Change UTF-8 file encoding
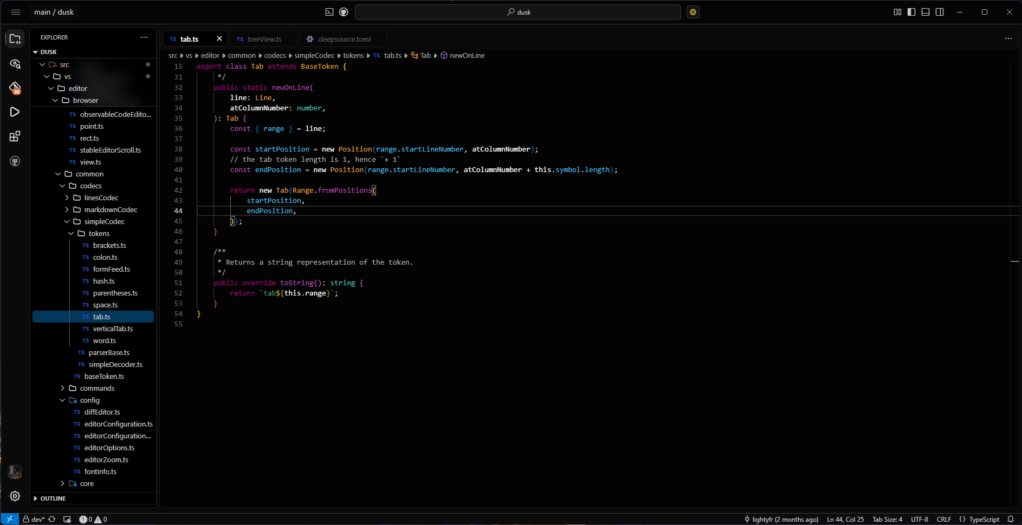The image size is (1022, 525). [x=919, y=519]
